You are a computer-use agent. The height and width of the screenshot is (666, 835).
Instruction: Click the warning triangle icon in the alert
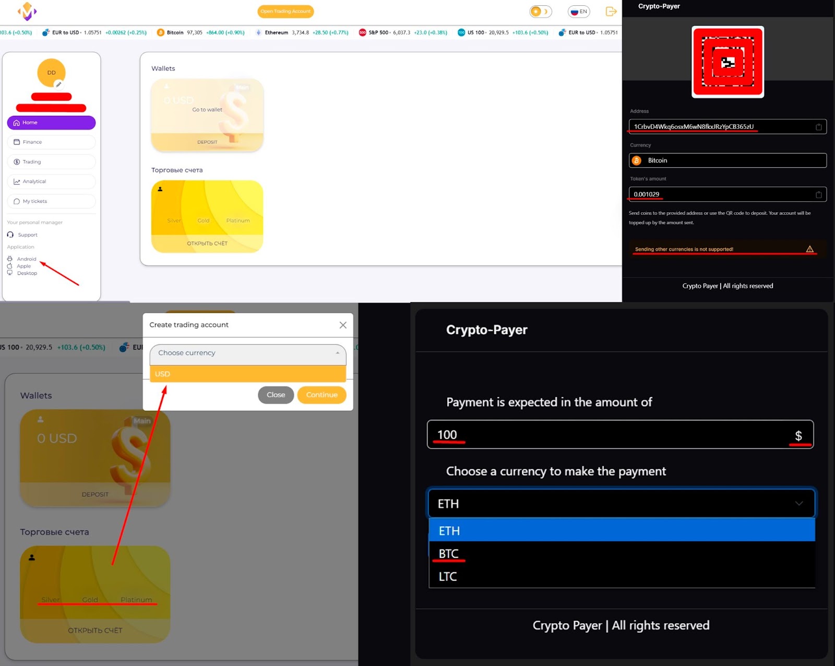pyautogui.click(x=809, y=249)
